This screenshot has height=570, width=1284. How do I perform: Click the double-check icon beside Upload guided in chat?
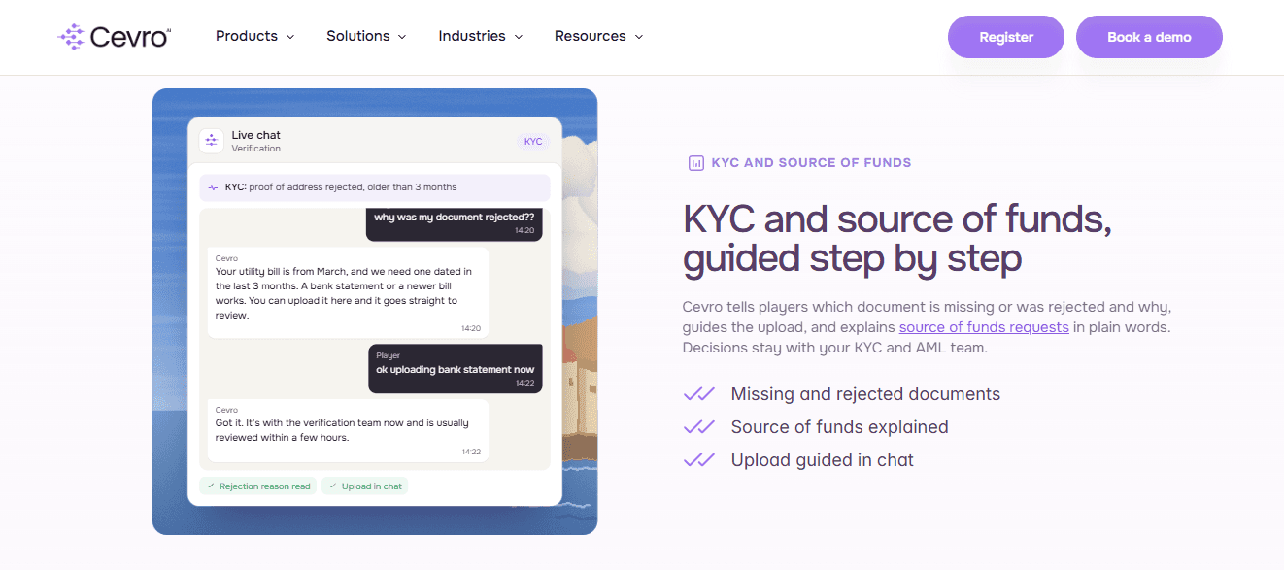coord(699,460)
